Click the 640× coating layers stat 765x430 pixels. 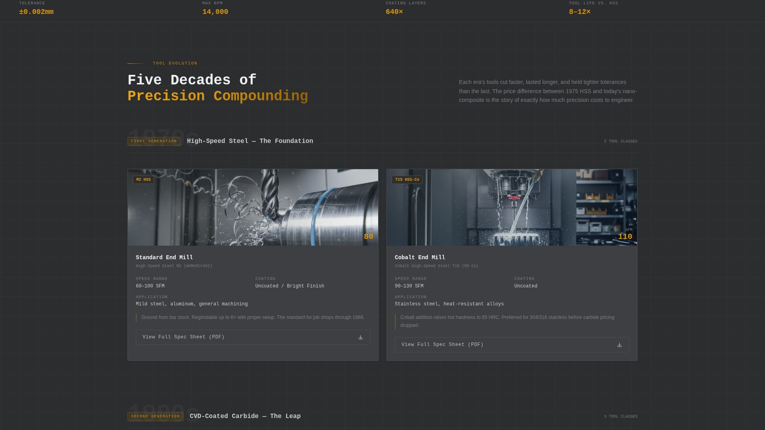click(x=394, y=12)
